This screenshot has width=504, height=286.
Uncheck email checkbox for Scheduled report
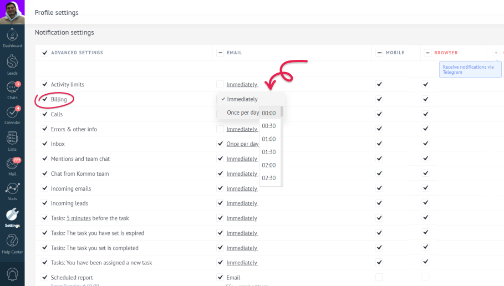(x=220, y=277)
